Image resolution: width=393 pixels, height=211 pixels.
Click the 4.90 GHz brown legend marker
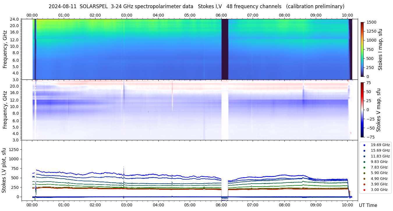(364, 179)
